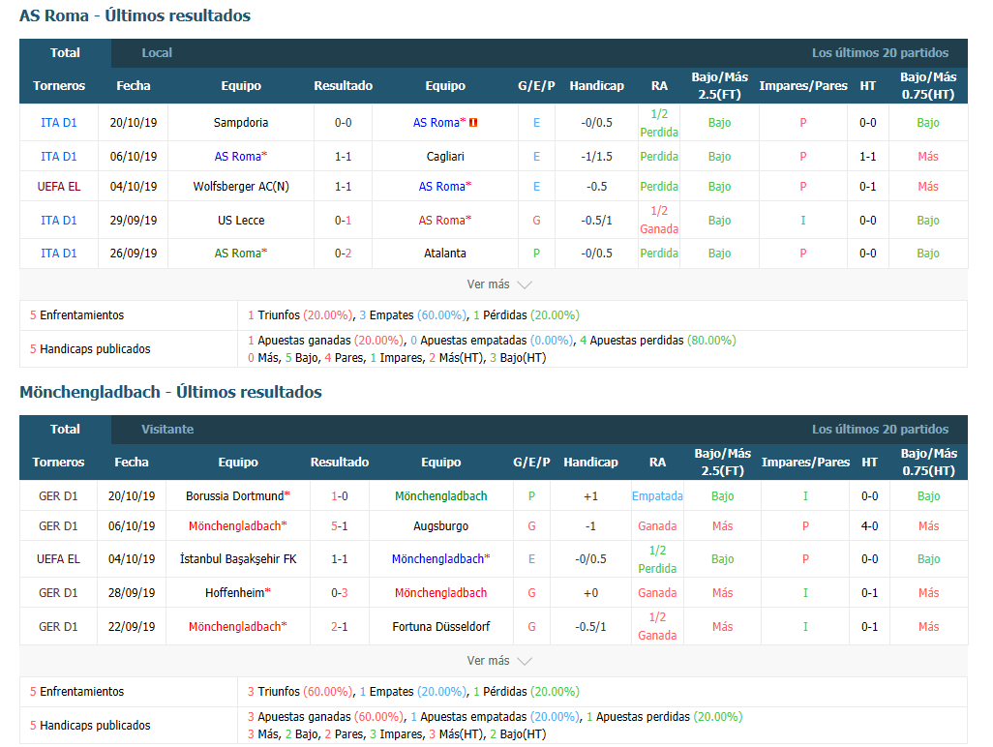This screenshot has height=747, width=993.
Task: Click Resultado header in AS Roma table
Action: tap(344, 86)
